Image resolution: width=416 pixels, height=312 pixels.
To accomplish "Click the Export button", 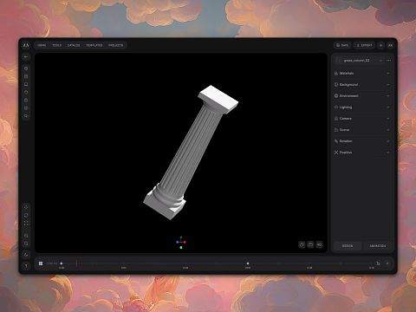I will [364, 45].
